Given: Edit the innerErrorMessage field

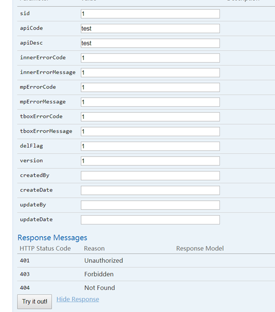Looking at the screenshot, I should (x=150, y=73).
